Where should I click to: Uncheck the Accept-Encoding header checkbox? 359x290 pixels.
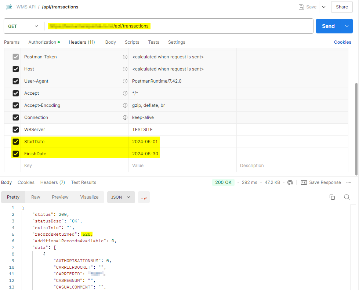(x=16, y=105)
